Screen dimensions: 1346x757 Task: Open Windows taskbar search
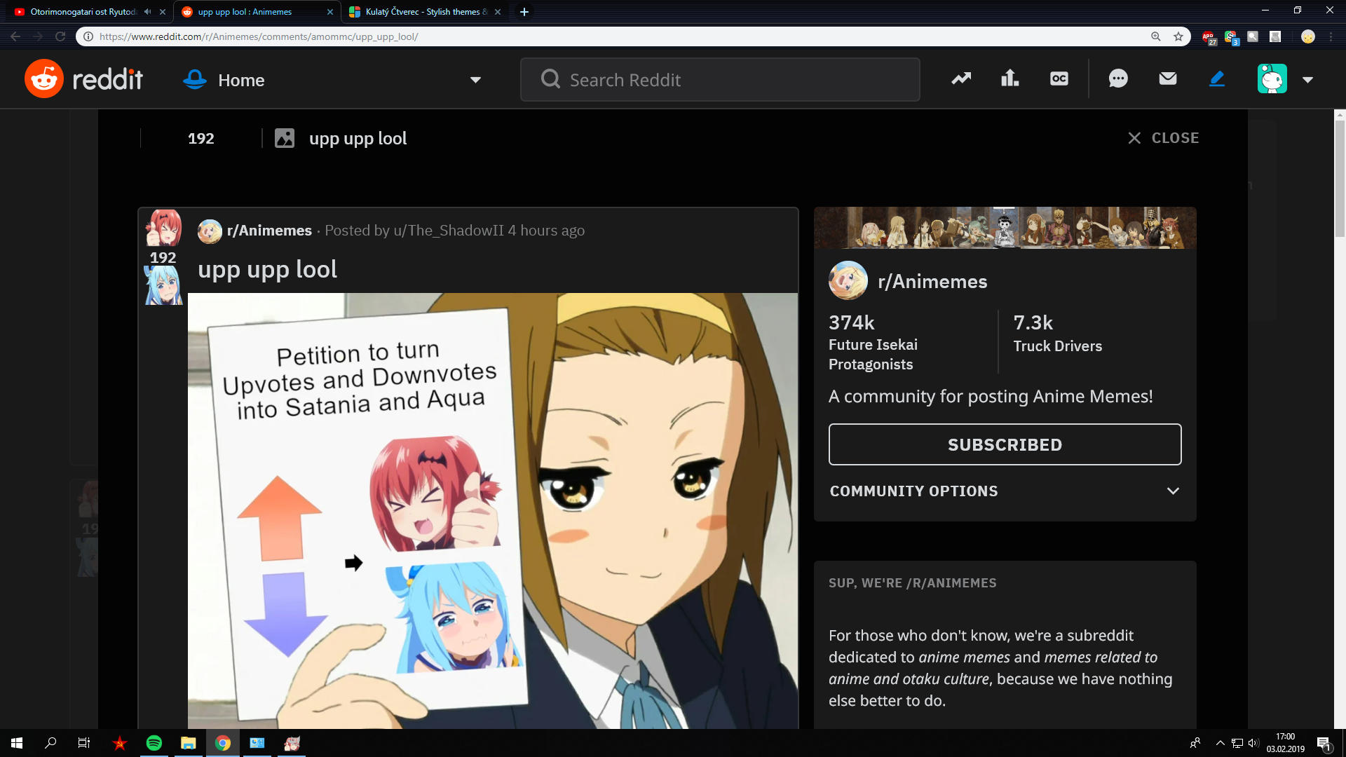click(50, 743)
